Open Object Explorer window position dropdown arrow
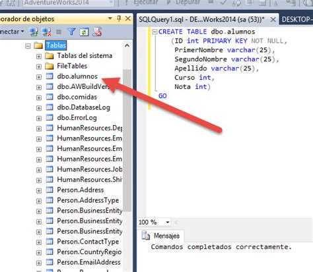This screenshot has width=313, height=272. click(110, 18)
